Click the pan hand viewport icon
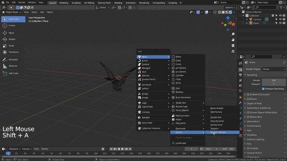287x161 pixels. coord(233,40)
